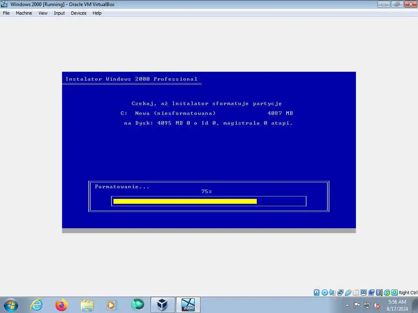The image size is (418, 313).
Task: Click the muted volume tray icon
Action: pos(377,305)
